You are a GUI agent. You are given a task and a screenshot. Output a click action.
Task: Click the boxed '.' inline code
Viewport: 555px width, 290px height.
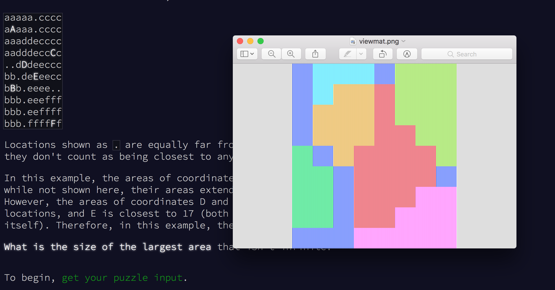click(x=116, y=145)
